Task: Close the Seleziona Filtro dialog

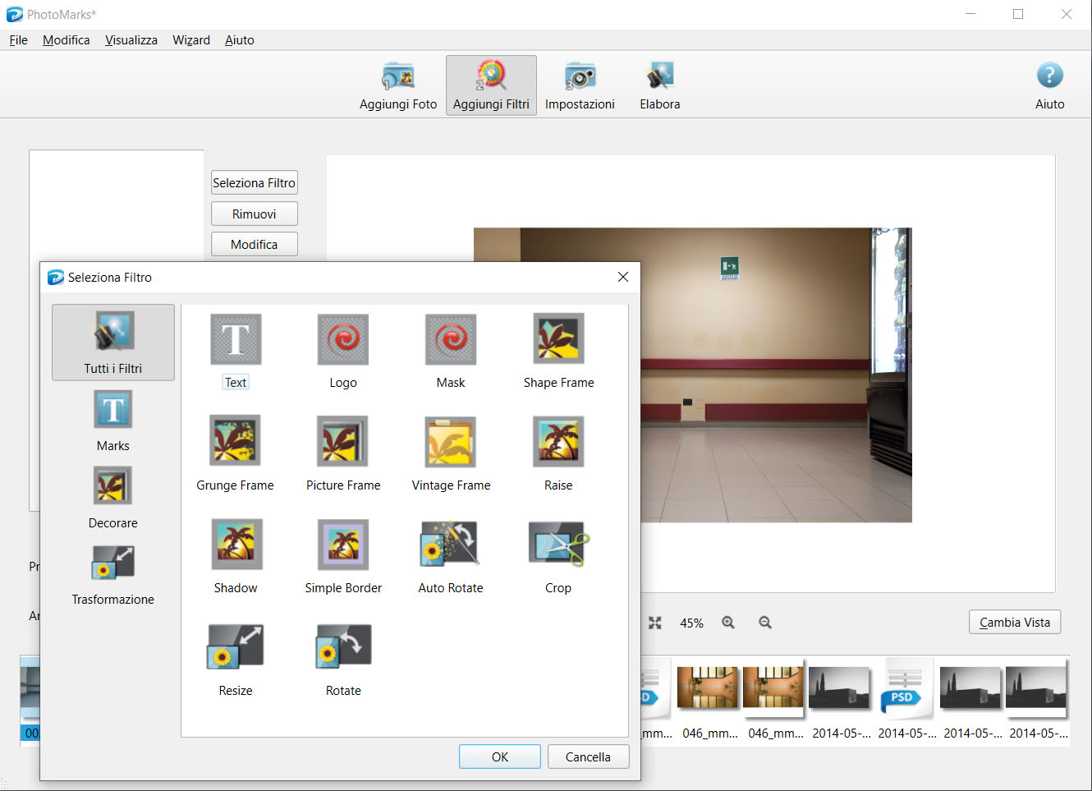Action: click(623, 277)
